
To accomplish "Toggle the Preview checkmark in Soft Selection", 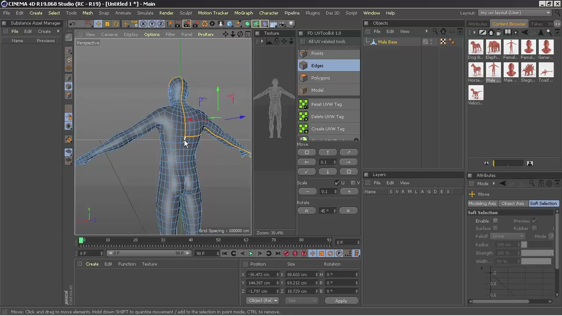I will [534, 221].
